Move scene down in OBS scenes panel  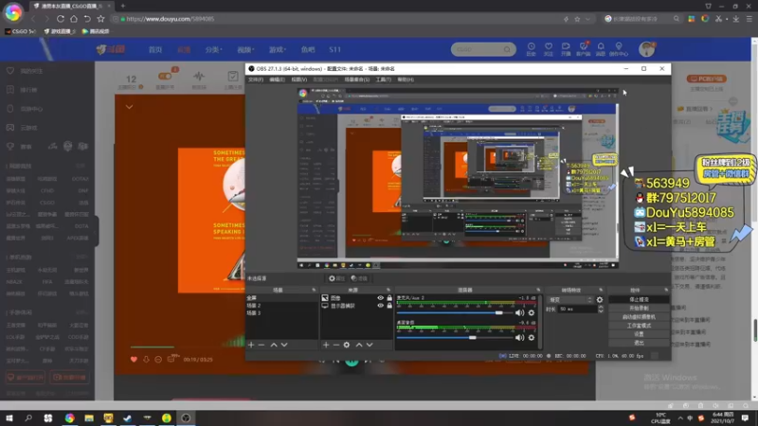tap(284, 345)
